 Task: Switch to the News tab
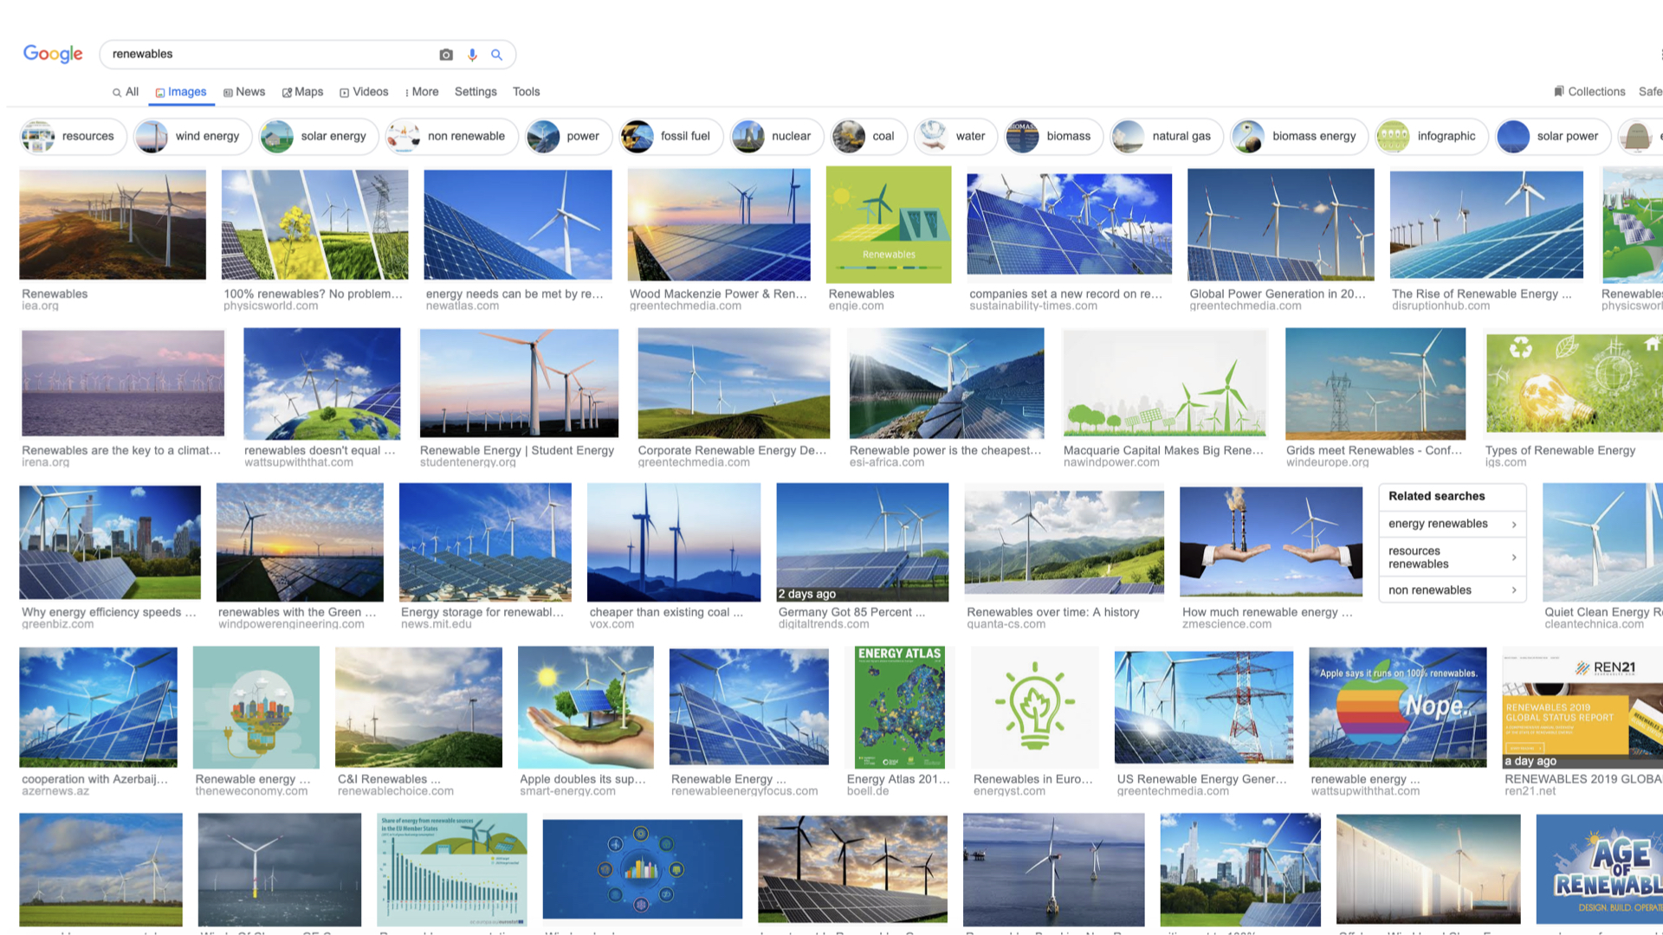(x=244, y=92)
